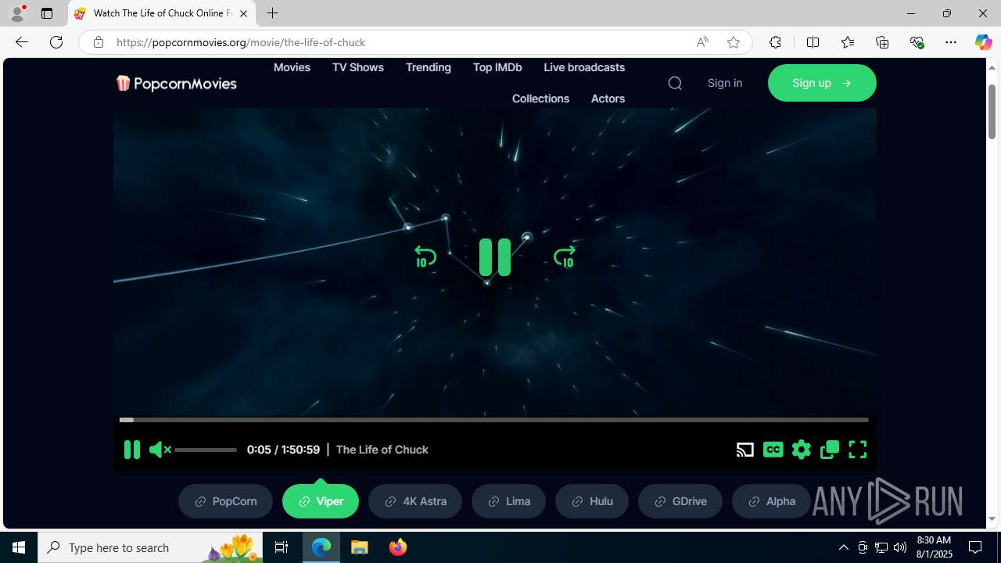
Task: Select PopCorn server source
Action: 225,501
